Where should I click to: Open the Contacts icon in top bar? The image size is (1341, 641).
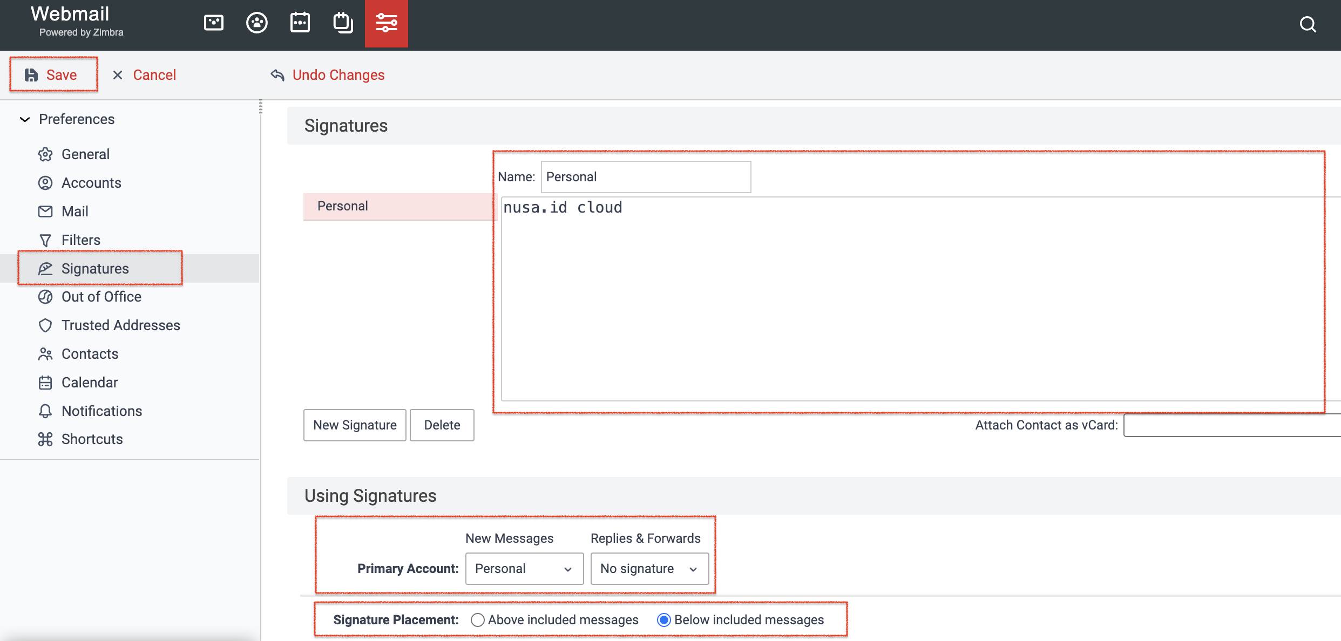coord(257,23)
